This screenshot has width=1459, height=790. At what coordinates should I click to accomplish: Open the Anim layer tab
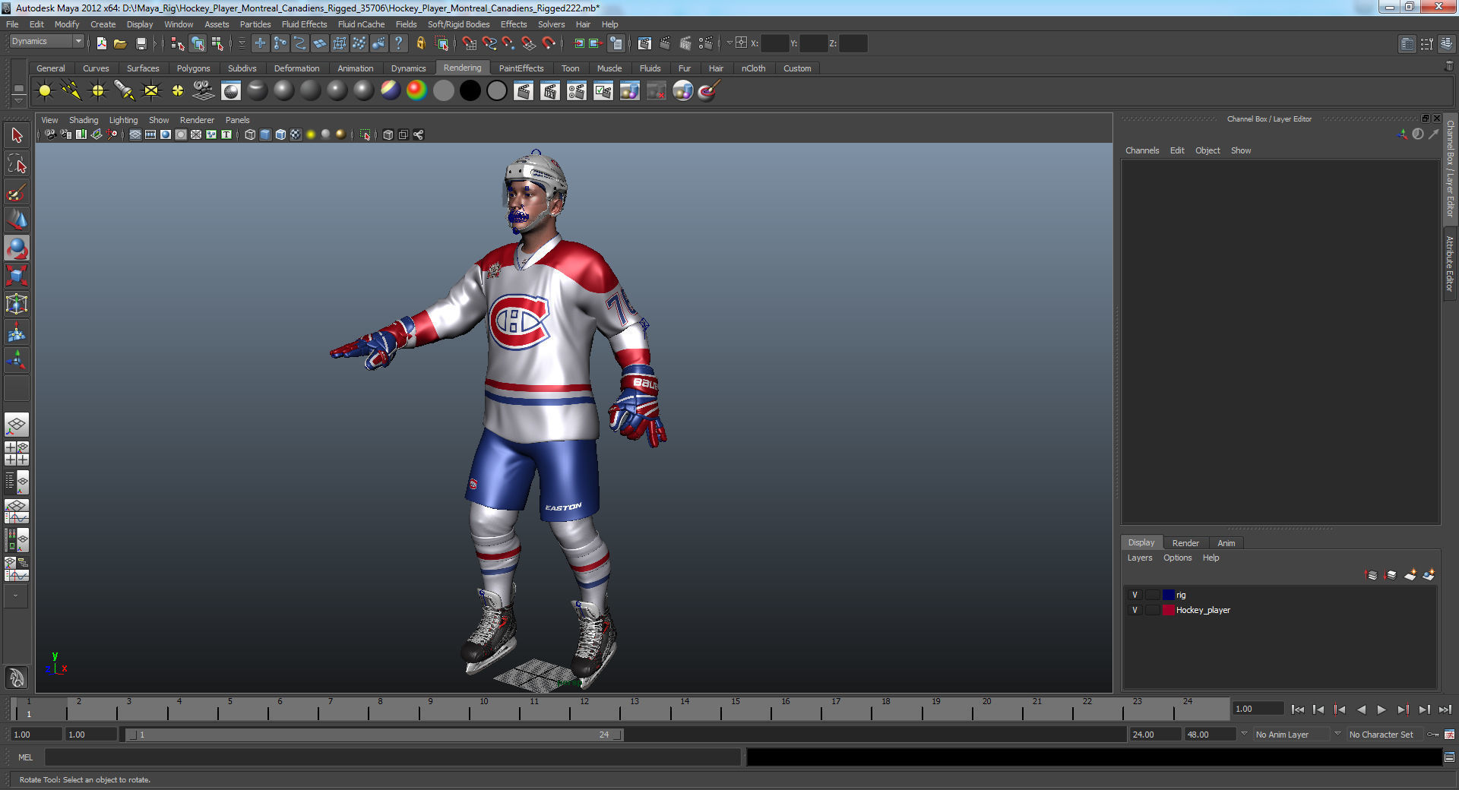(1226, 543)
